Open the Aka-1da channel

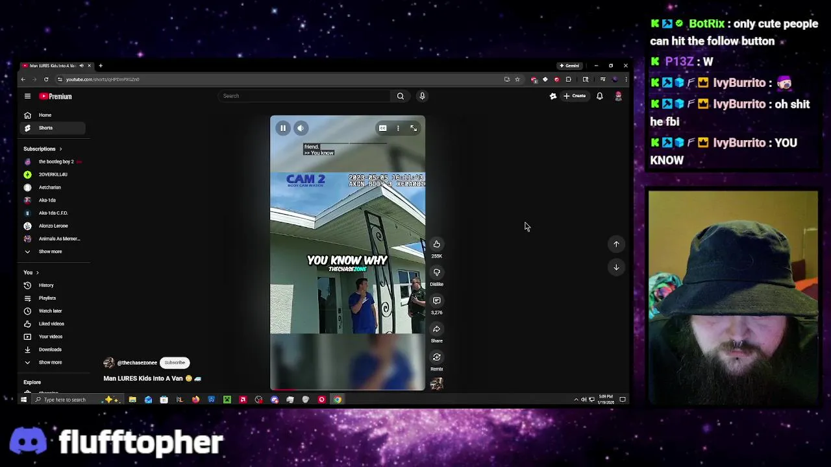[52, 200]
